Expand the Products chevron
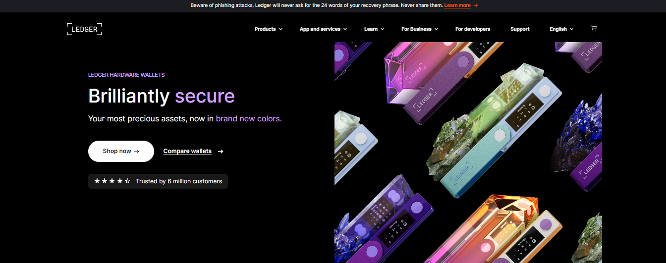Viewport: 666px width, 263px height. [x=280, y=29]
